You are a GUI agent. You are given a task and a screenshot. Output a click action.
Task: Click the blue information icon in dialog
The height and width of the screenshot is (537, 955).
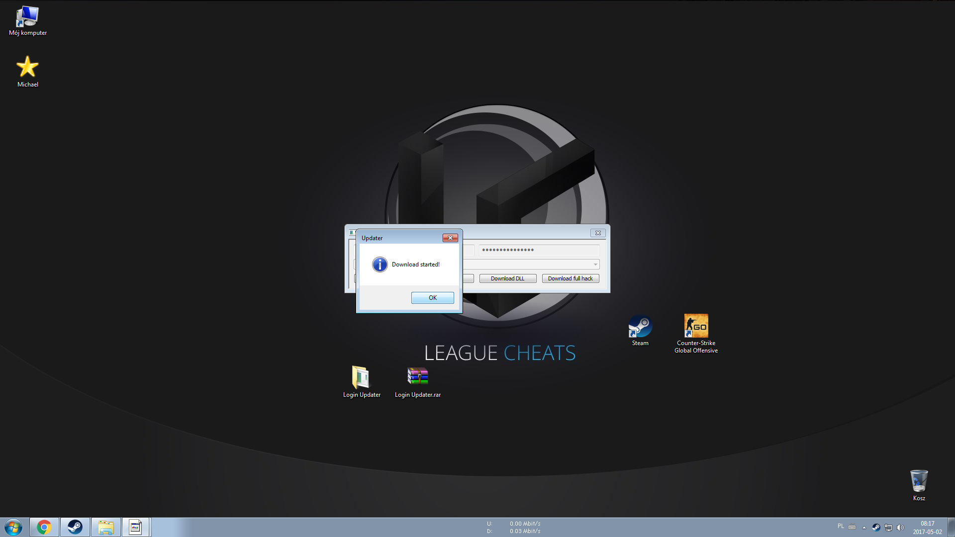pos(380,265)
